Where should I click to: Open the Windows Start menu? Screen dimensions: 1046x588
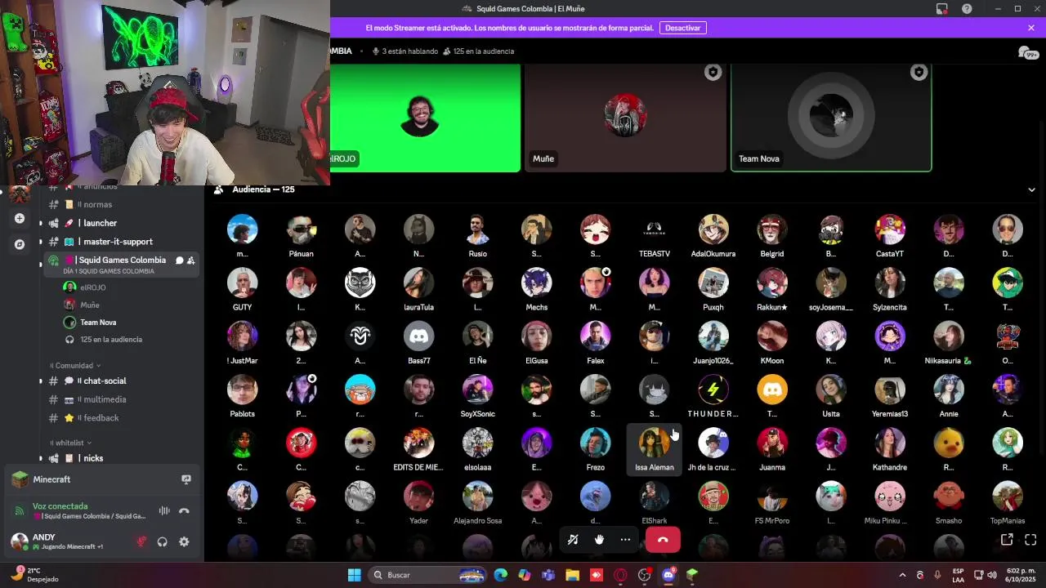(x=355, y=575)
